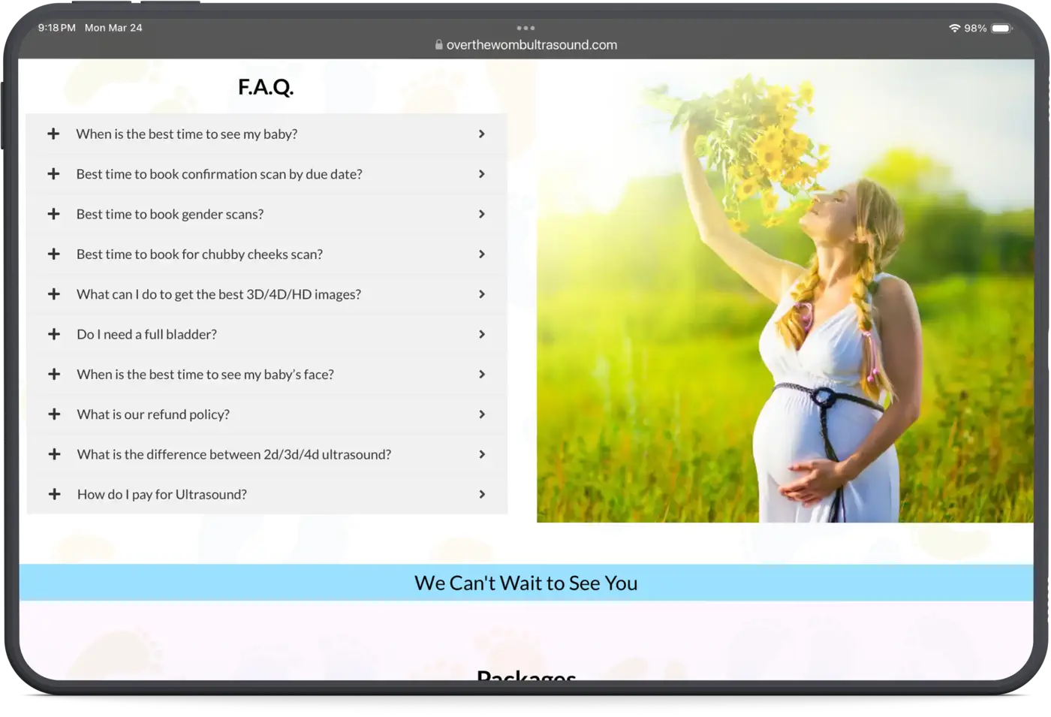Tap the Wi-Fi status icon

[954, 28]
